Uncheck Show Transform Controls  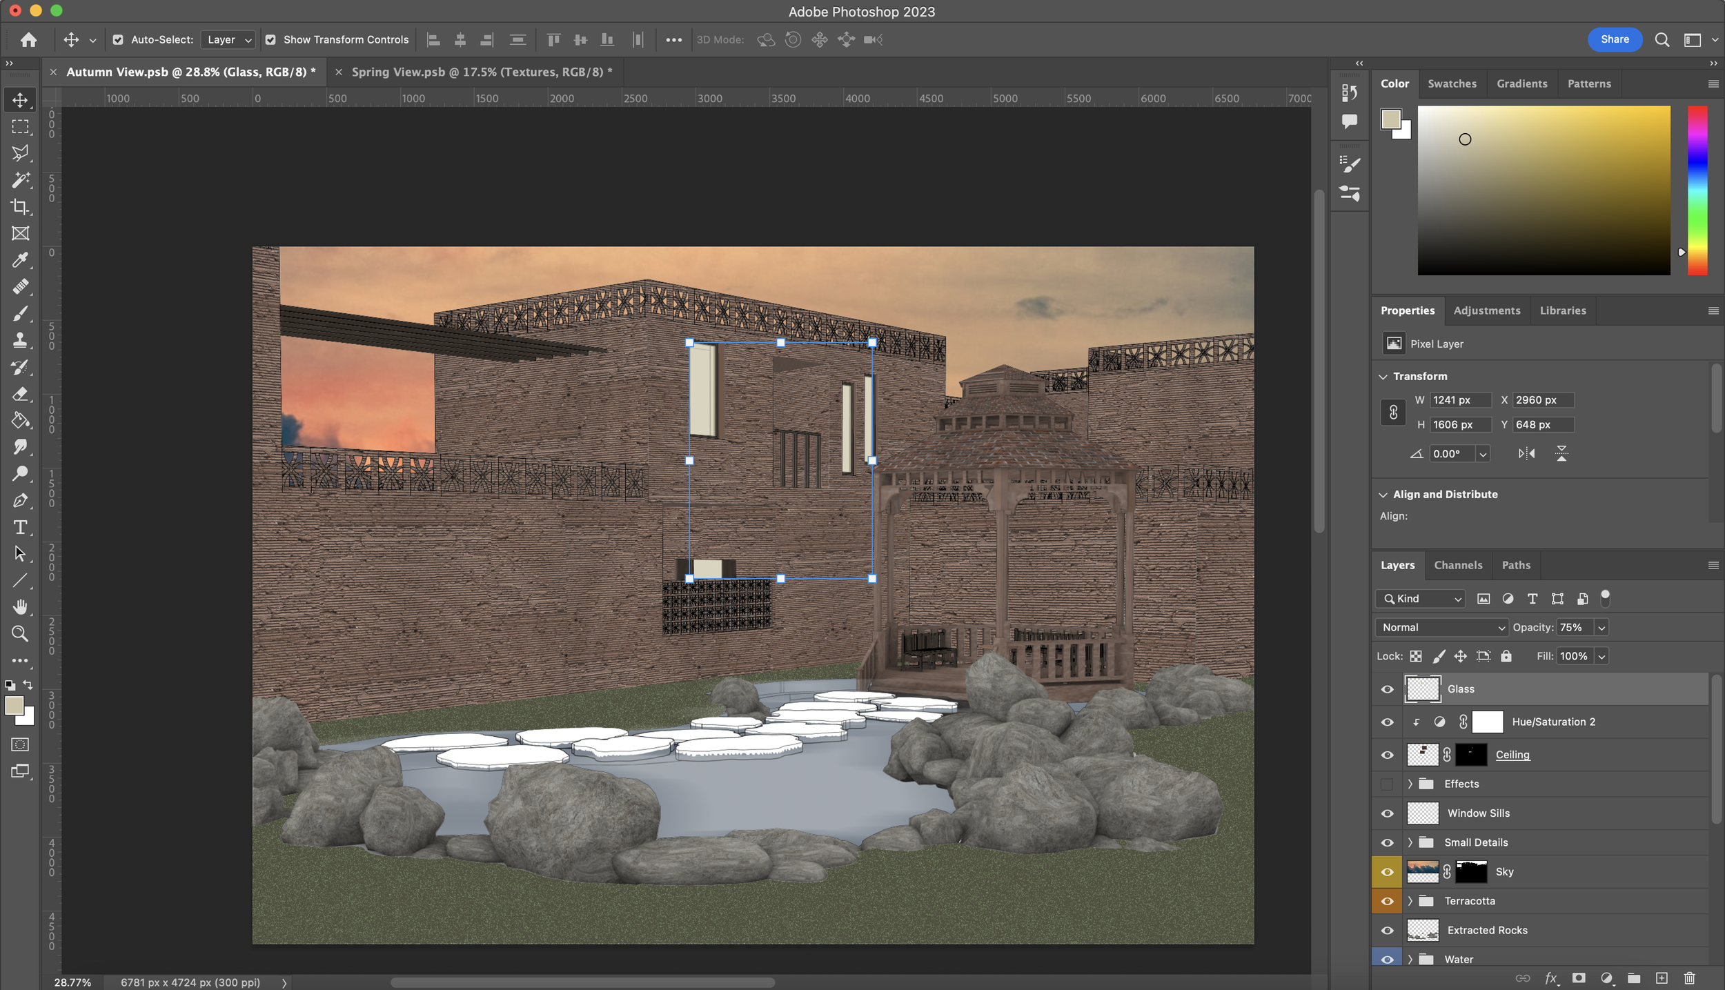coord(270,40)
